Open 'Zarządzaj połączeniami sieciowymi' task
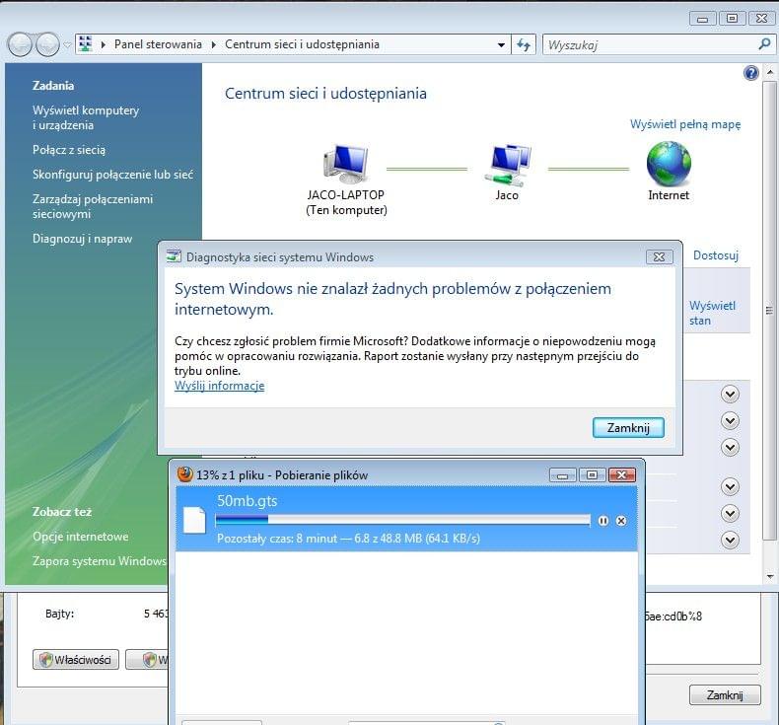Viewport: 779px width, 725px height. (x=93, y=206)
